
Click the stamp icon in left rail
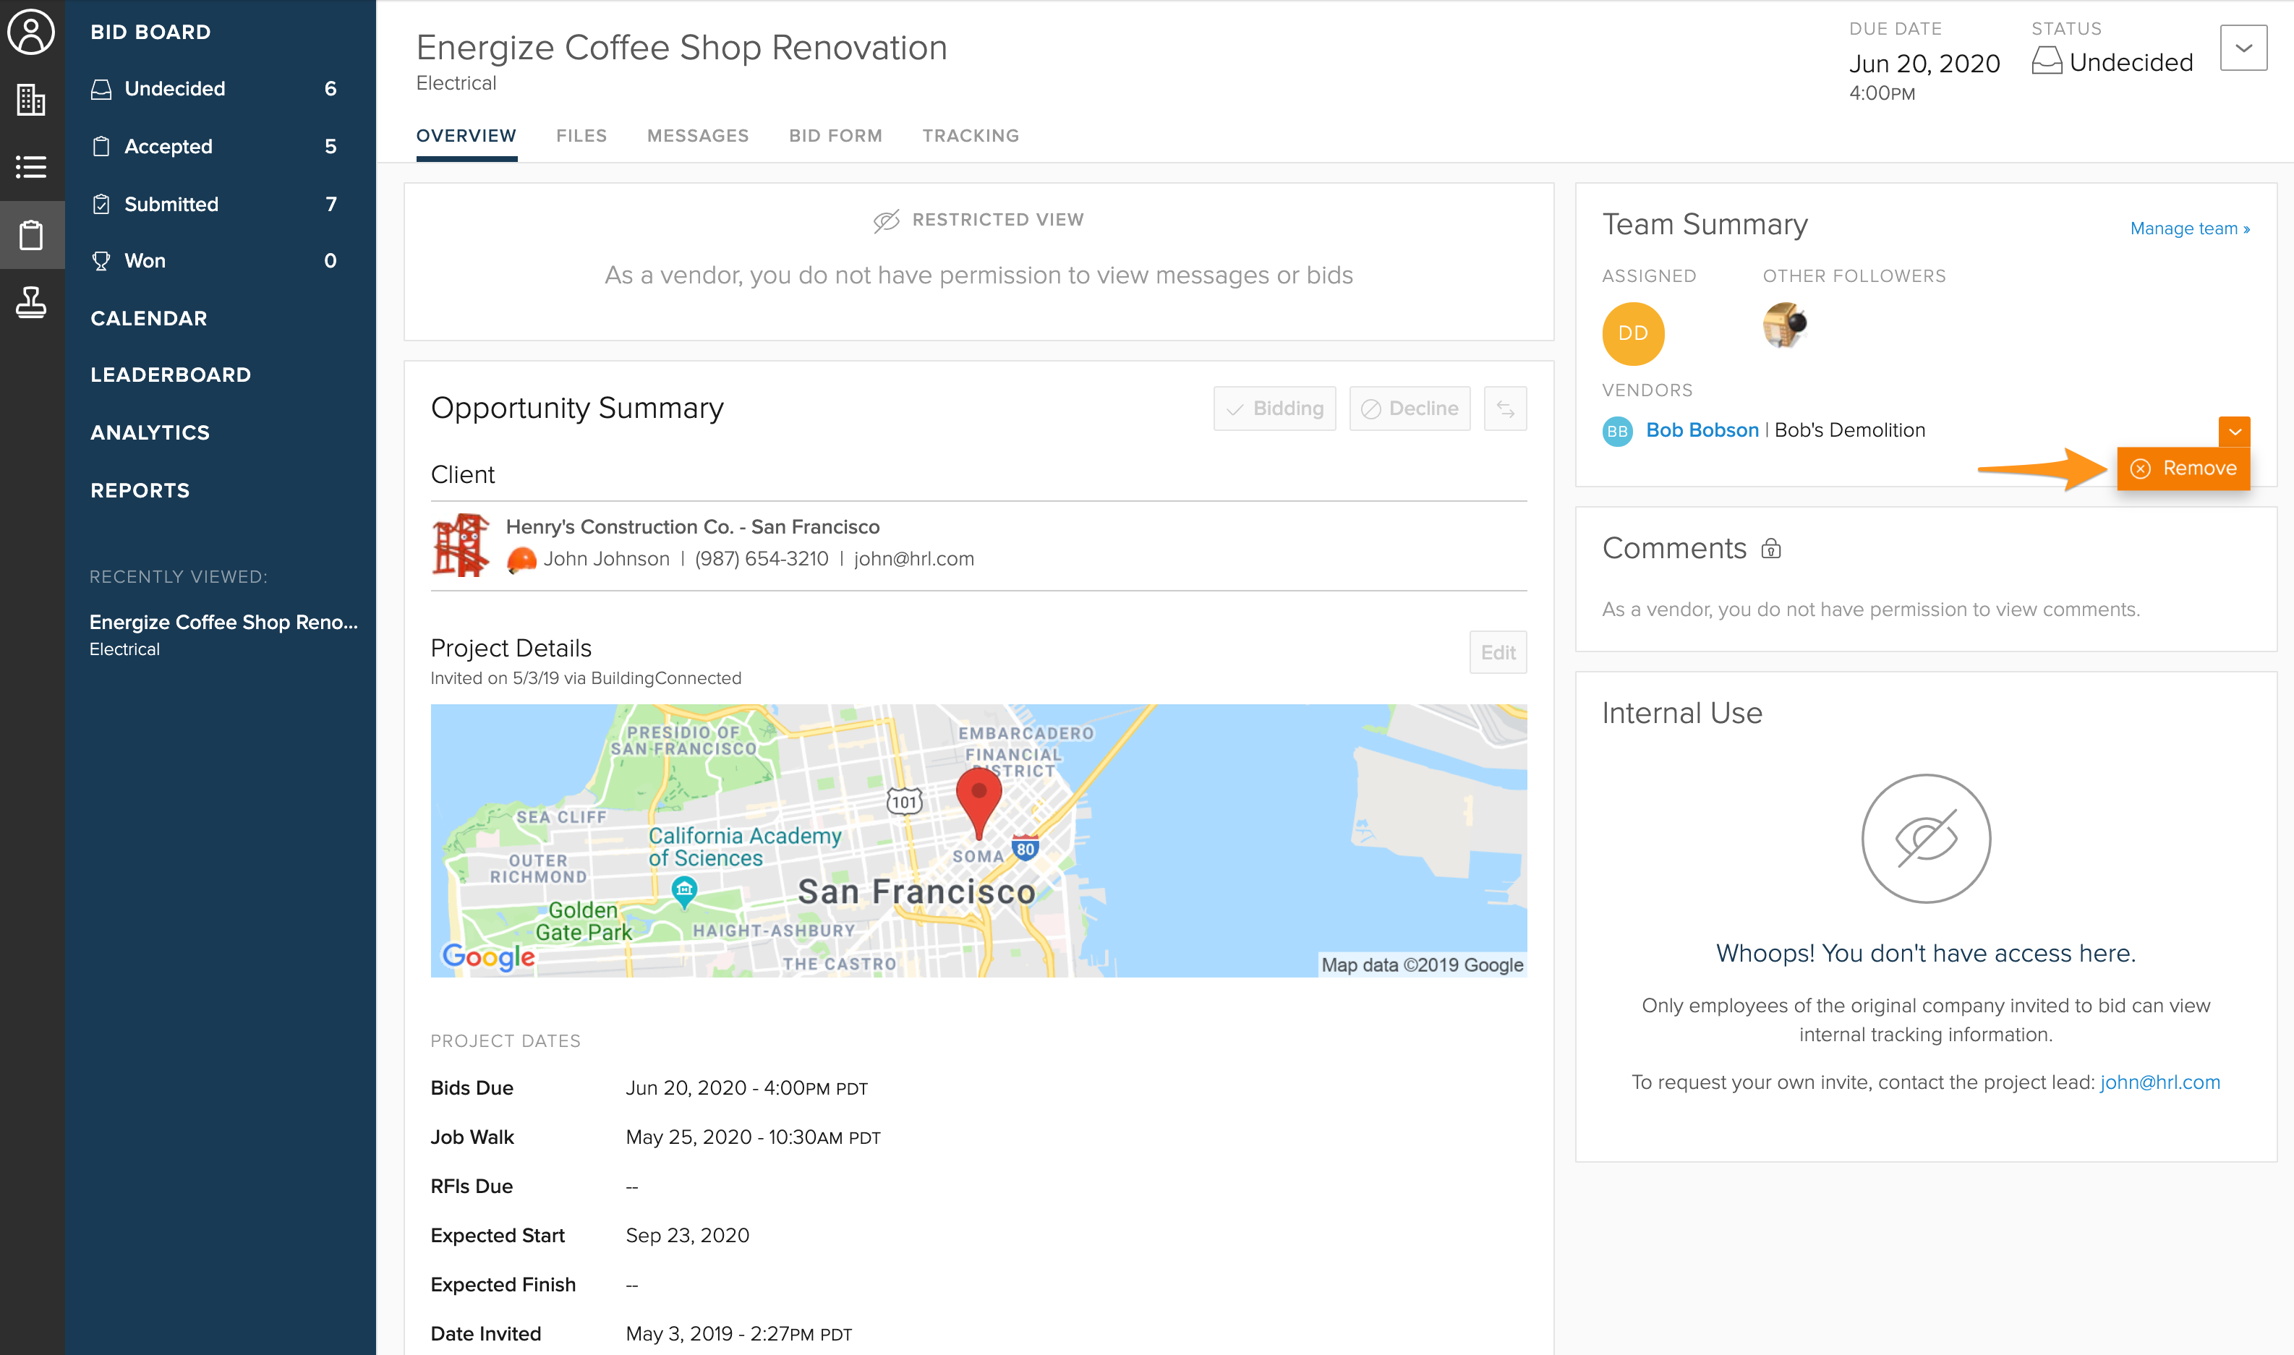pos(31,302)
